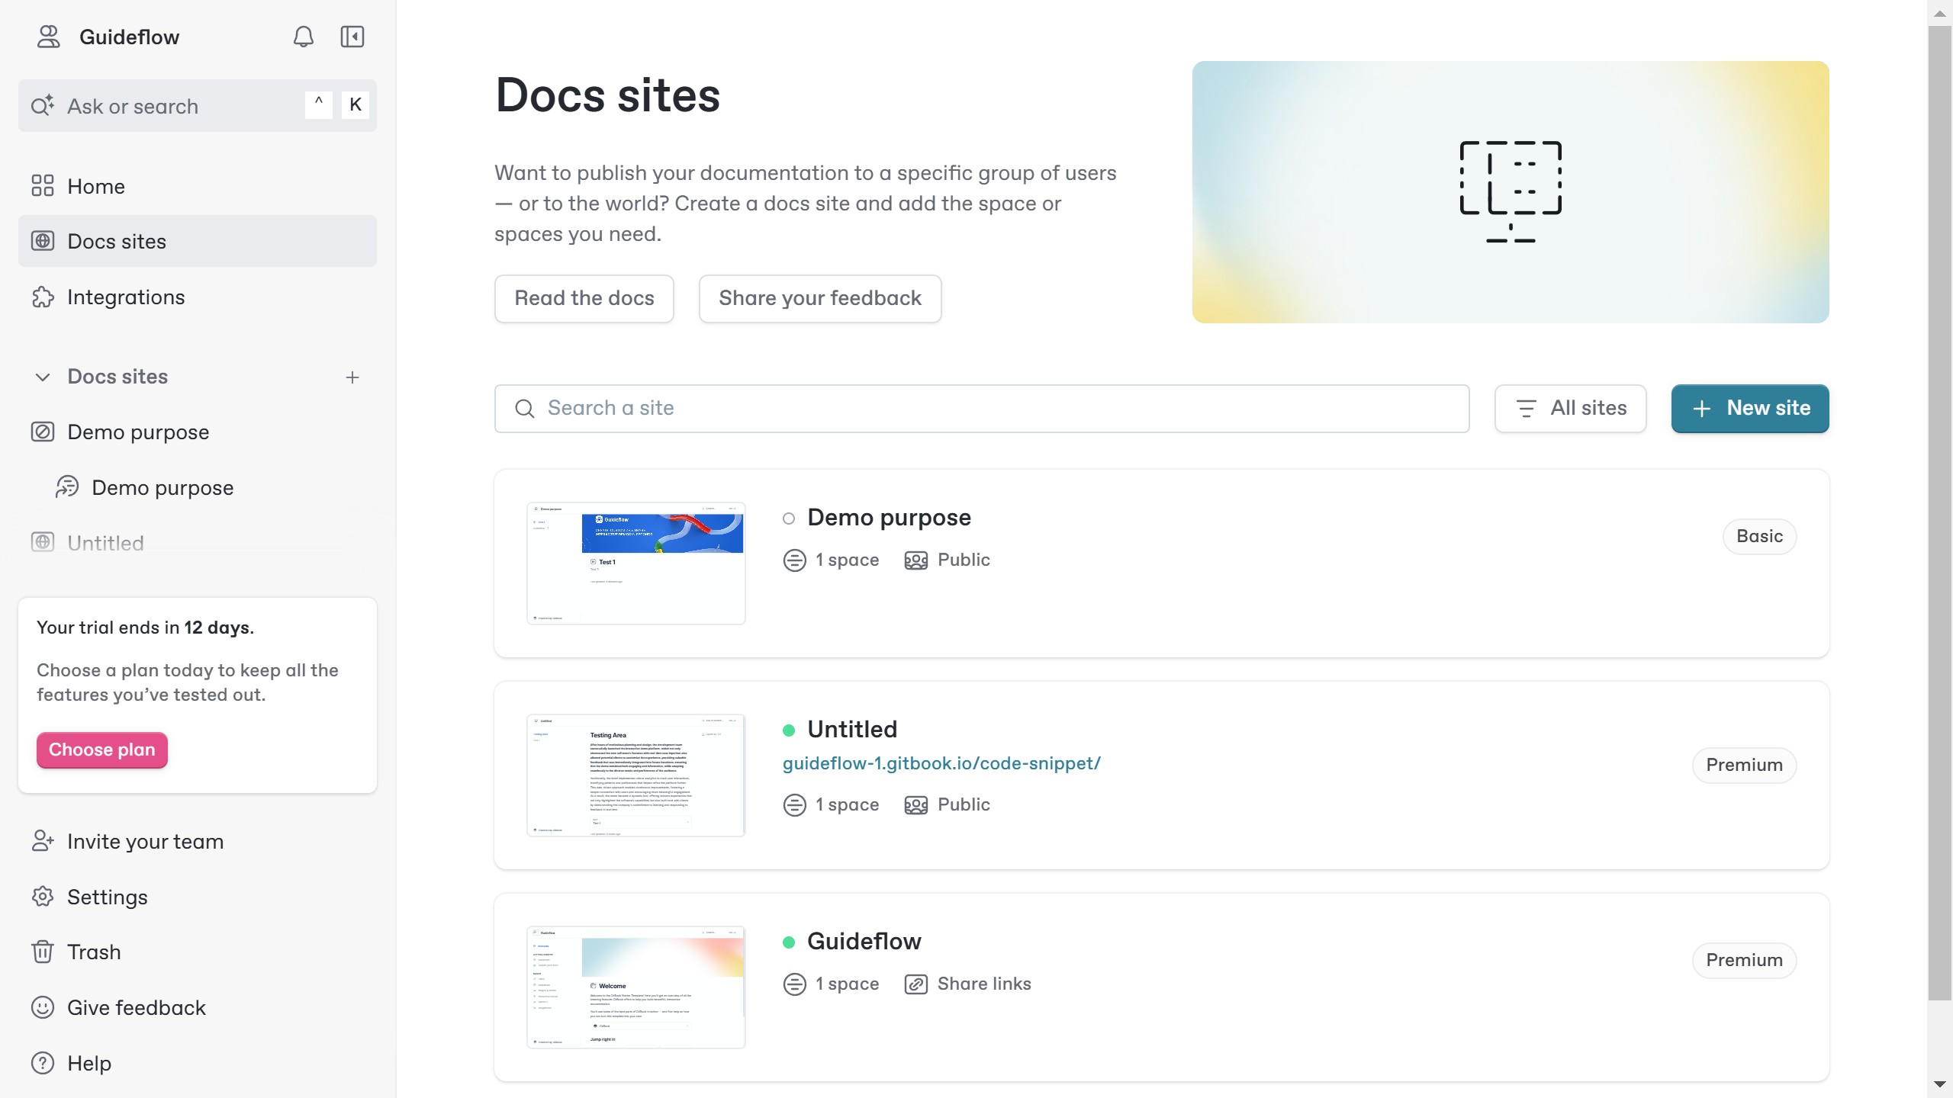Click the filter lines icon in All sites
The height and width of the screenshot is (1098, 1953).
point(1527,409)
